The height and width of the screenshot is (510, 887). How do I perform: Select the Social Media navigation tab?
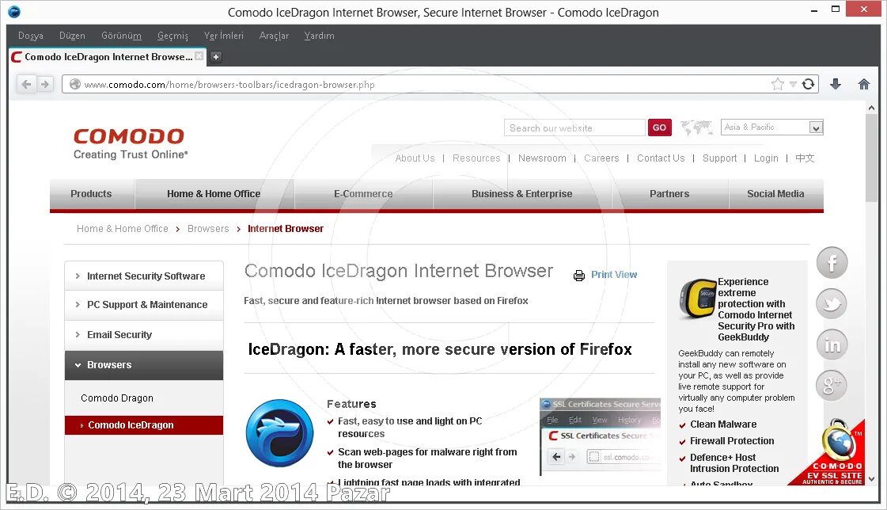pos(775,194)
